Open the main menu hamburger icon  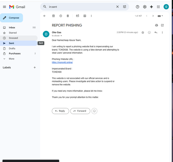coord(4,7)
